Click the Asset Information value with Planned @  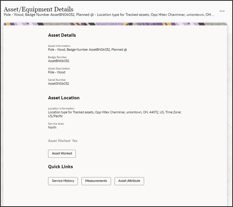[87, 50]
